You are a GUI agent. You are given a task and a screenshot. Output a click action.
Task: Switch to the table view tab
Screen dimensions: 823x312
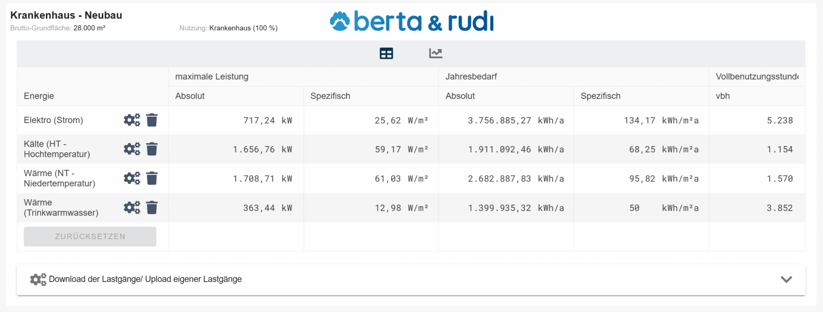pos(386,53)
